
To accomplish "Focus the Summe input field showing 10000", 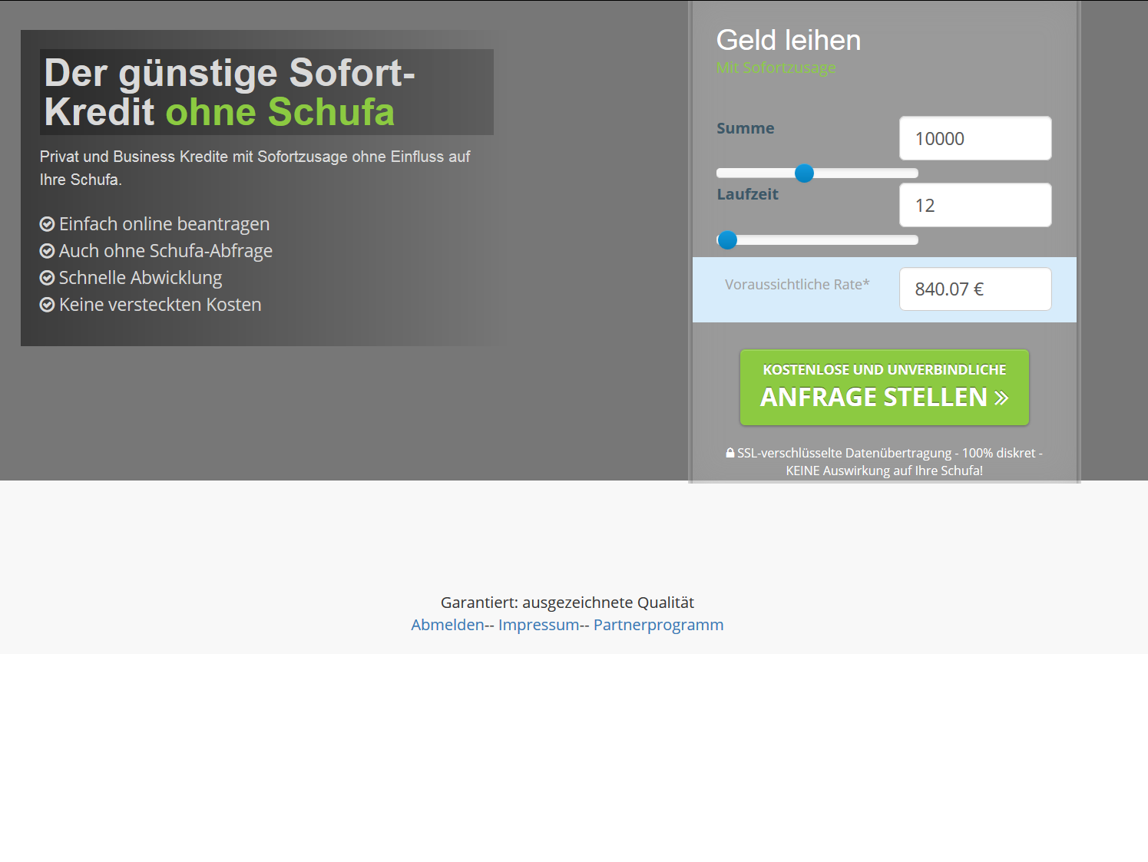I will pos(975,138).
